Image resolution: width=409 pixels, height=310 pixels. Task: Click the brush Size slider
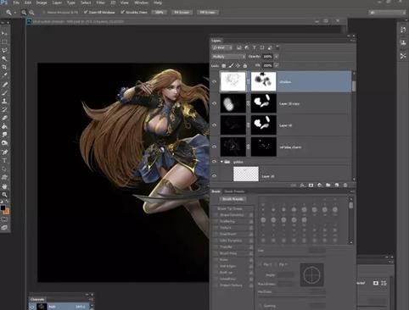[x=291, y=256]
